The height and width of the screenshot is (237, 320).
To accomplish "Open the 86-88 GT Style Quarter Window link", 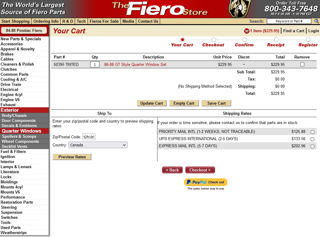I will [135, 64].
